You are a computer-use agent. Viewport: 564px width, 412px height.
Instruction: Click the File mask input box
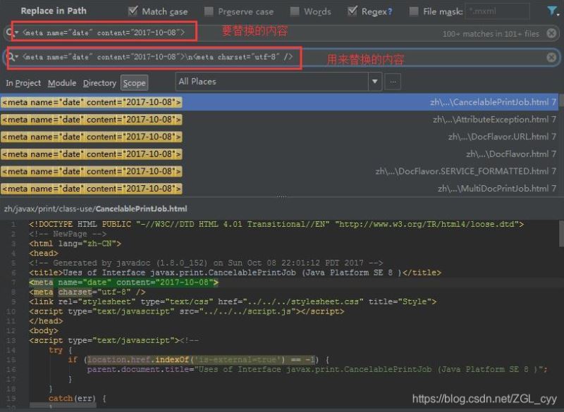(x=498, y=11)
